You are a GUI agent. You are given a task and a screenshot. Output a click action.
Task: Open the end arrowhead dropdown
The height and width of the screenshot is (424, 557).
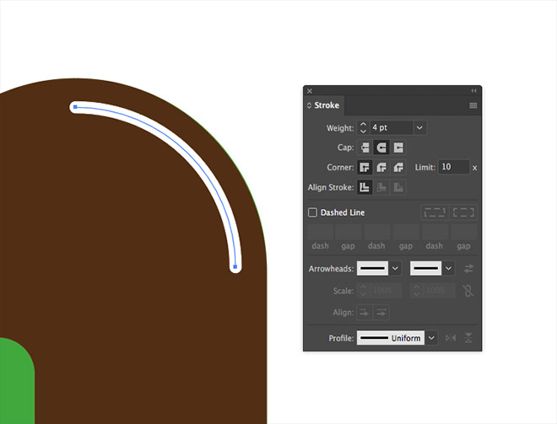pos(448,269)
